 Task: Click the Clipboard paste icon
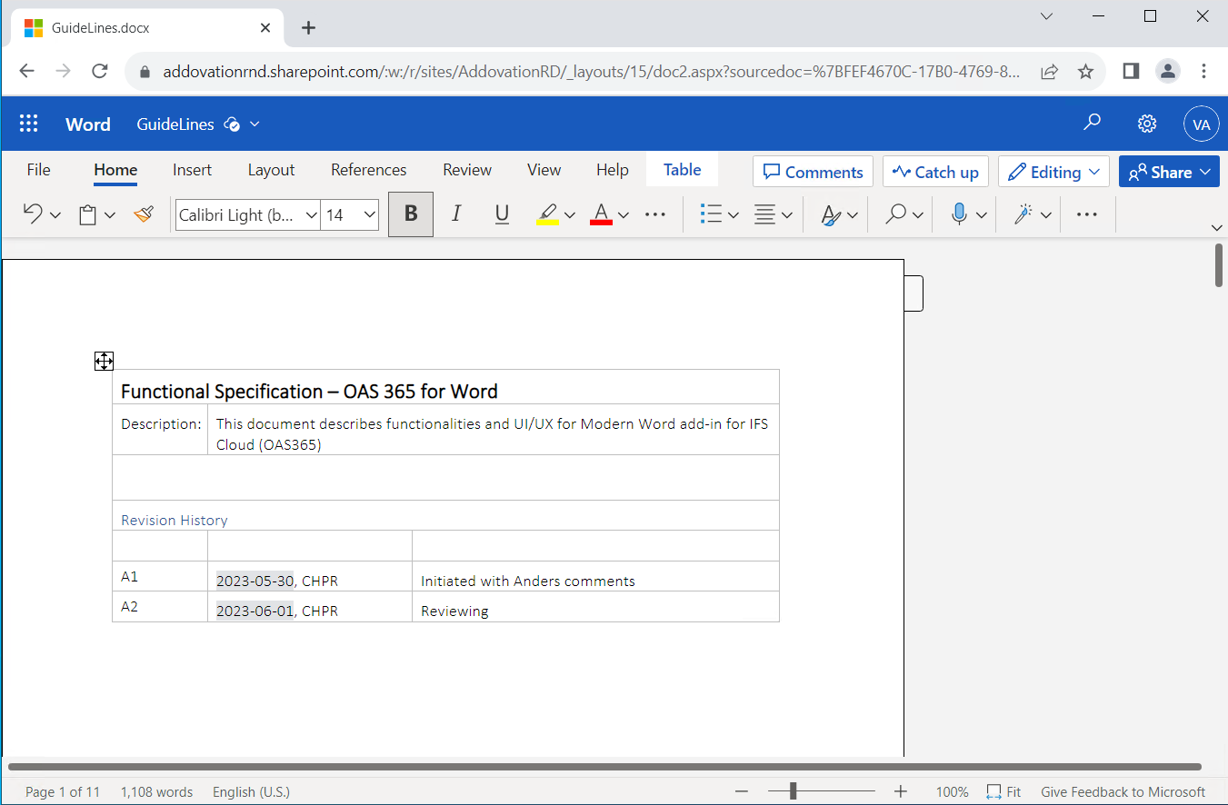[88, 214]
